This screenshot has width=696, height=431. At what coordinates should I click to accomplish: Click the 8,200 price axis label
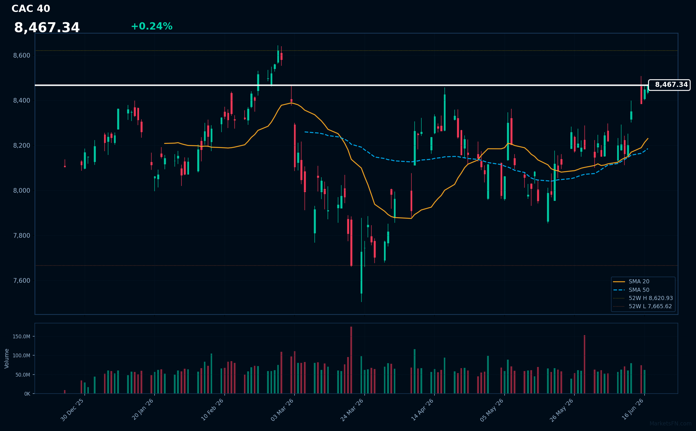[22, 146]
